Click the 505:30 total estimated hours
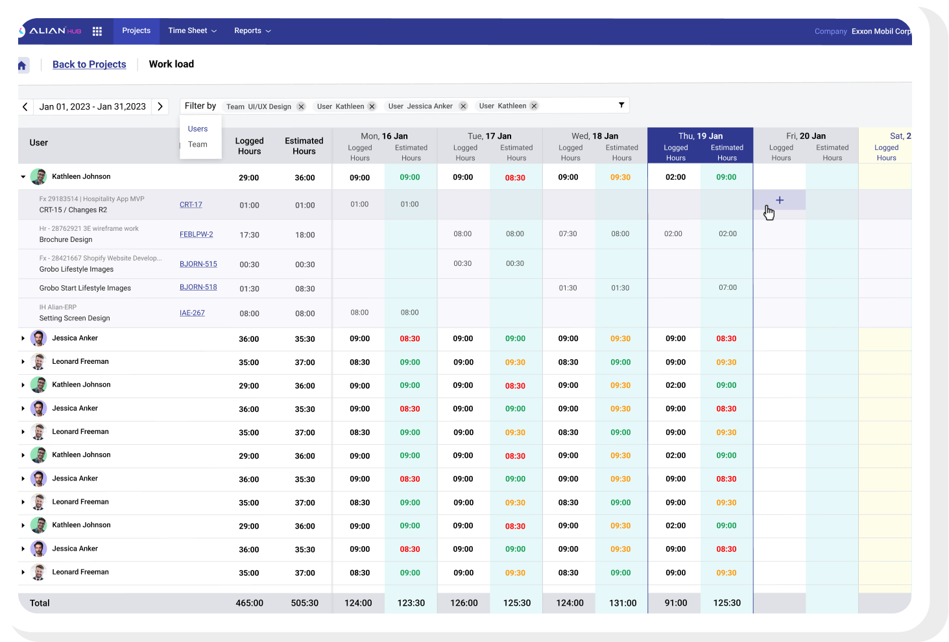Viewport: 949px width, 642px height. click(305, 603)
